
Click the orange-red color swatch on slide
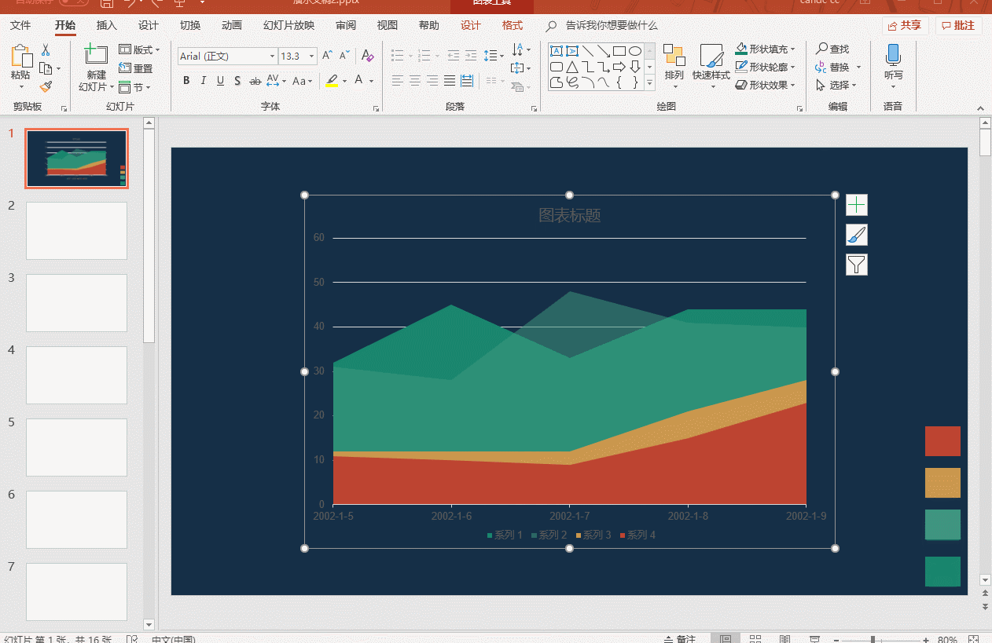tap(942, 441)
